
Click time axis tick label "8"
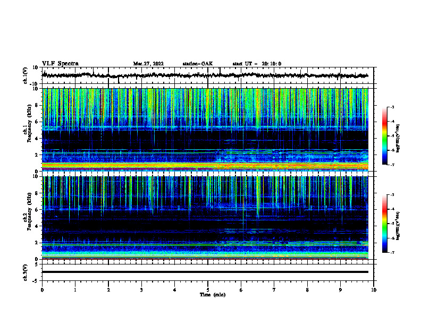tap(307, 290)
